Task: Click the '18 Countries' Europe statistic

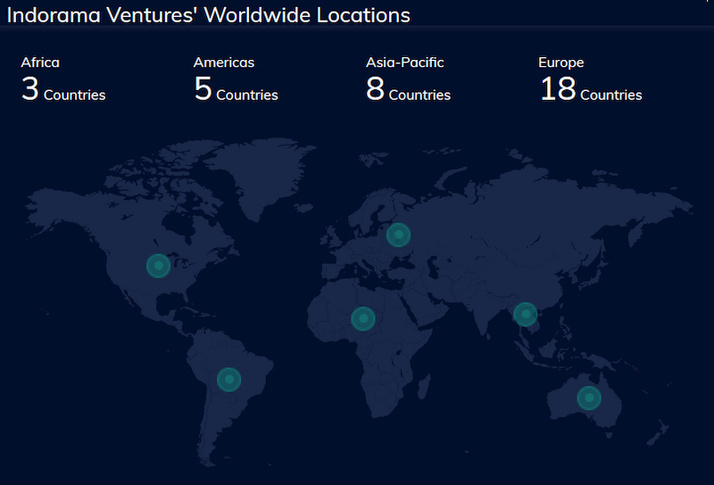Action: tap(591, 89)
